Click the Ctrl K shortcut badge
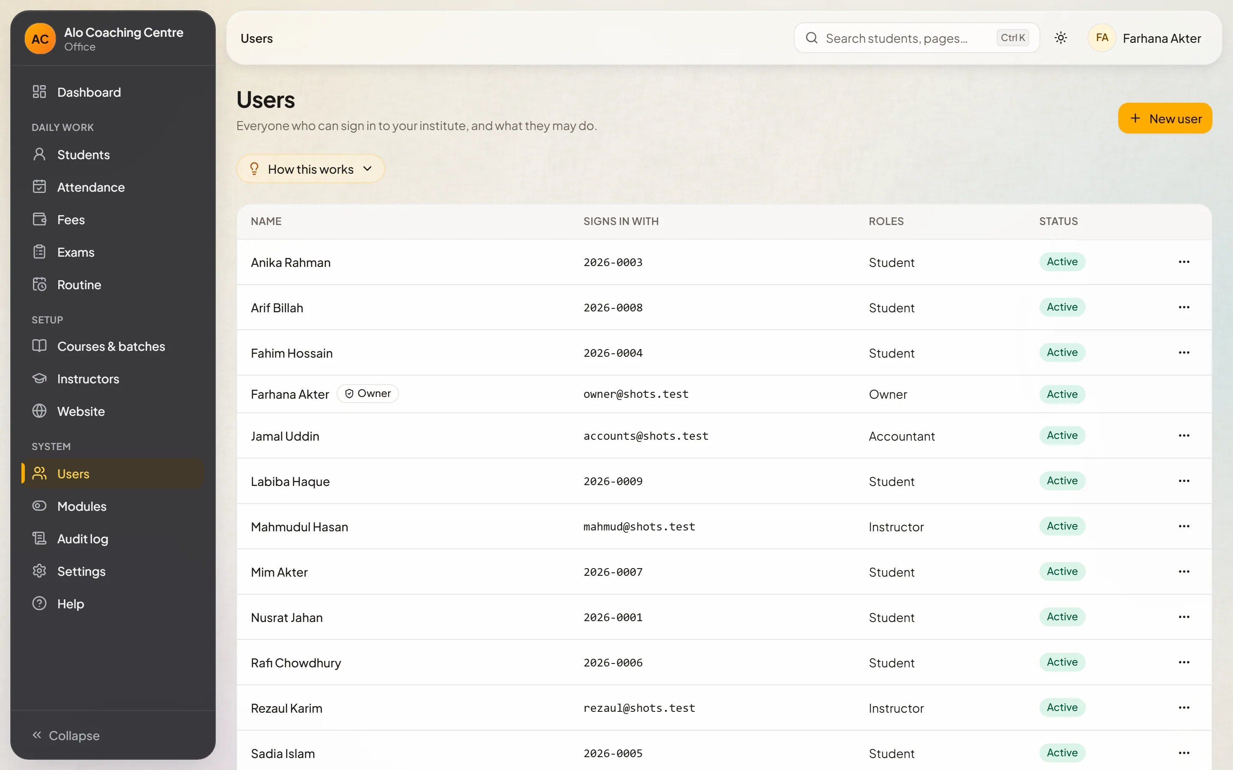The image size is (1233, 770). pos(1013,38)
